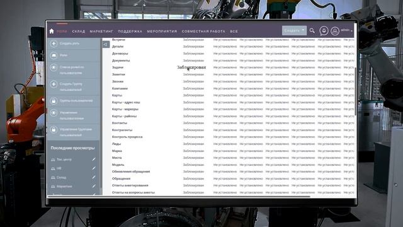403x227 pixels.
Task: Select the Детали module row label
Action: point(118,47)
